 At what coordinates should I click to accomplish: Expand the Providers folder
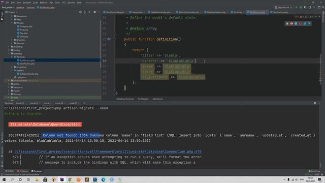click(12, 40)
